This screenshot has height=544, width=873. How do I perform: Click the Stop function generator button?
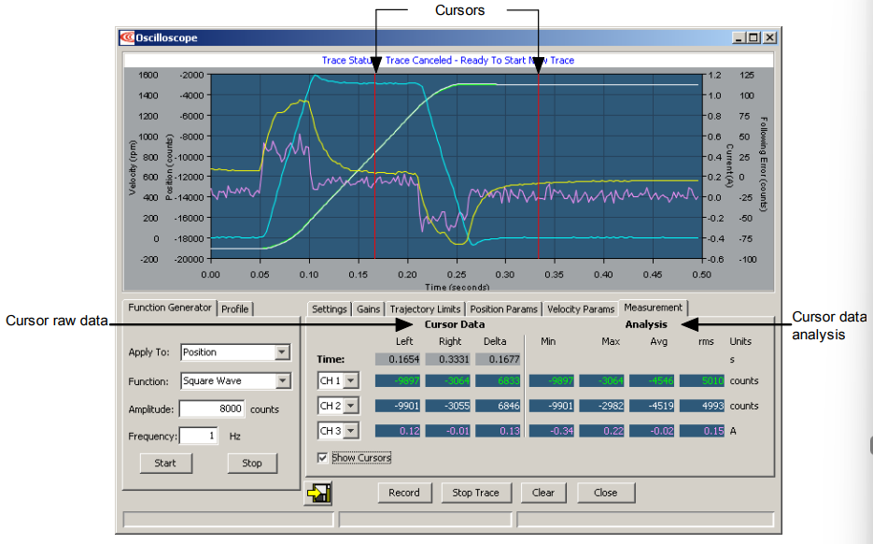pyautogui.click(x=252, y=464)
